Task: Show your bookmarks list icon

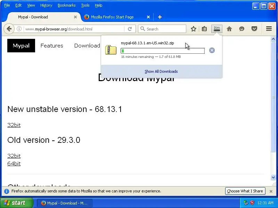Action: coord(204,29)
